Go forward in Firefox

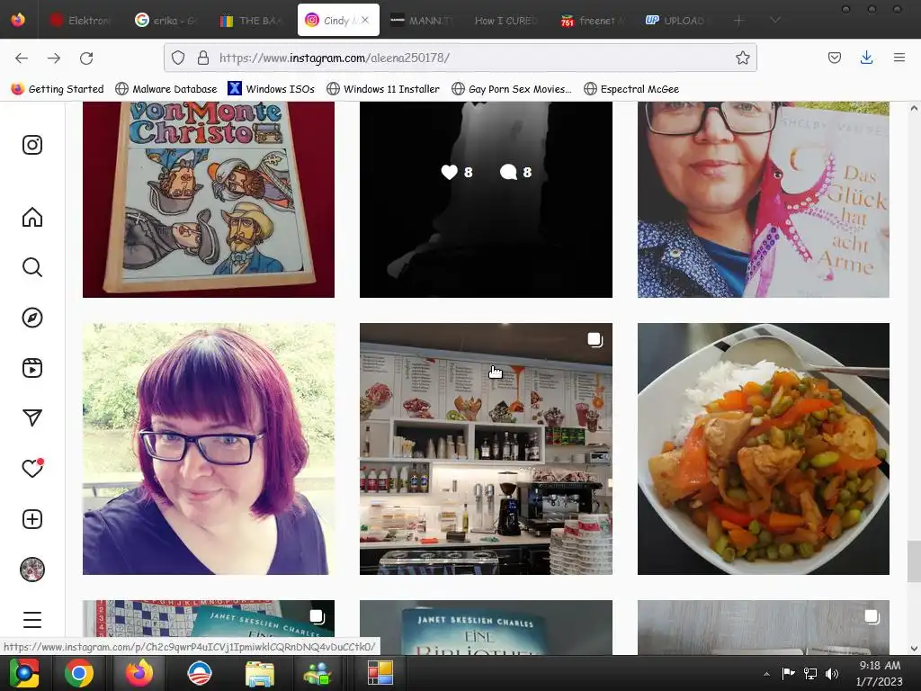click(x=54, y=58)
